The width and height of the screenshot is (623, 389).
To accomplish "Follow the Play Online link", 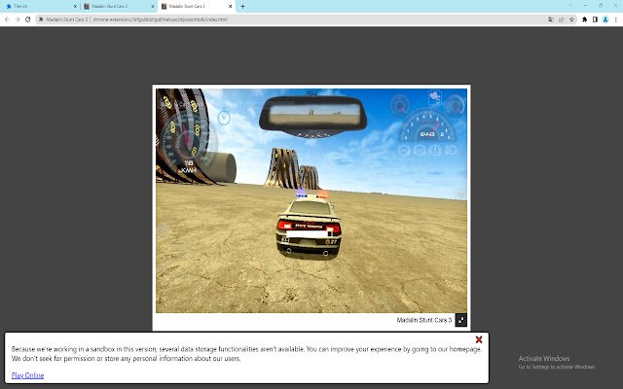I will [x=28, y=375].
